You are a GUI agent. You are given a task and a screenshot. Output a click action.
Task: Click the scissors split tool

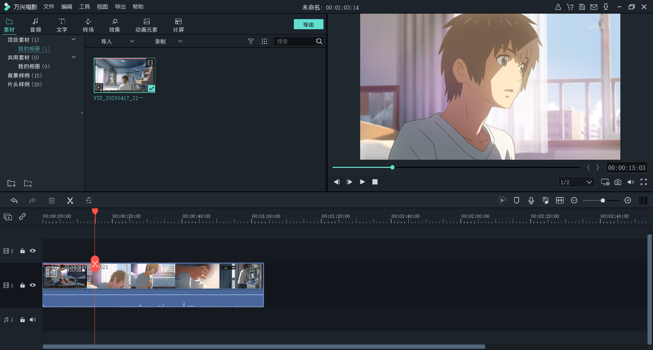coord(70,200)
